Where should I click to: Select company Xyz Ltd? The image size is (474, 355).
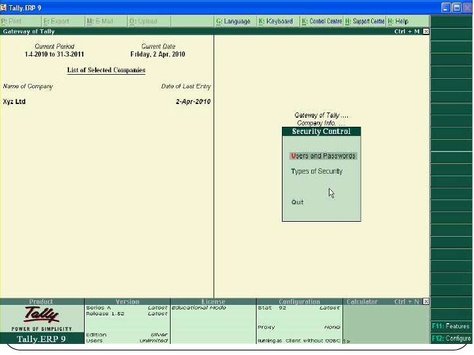14,101
